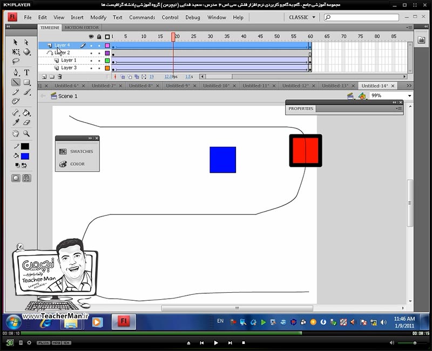Toggle Onion Skin Outlines button
The height and width of the screenshot is (351, 432).
tap(130, 77)
